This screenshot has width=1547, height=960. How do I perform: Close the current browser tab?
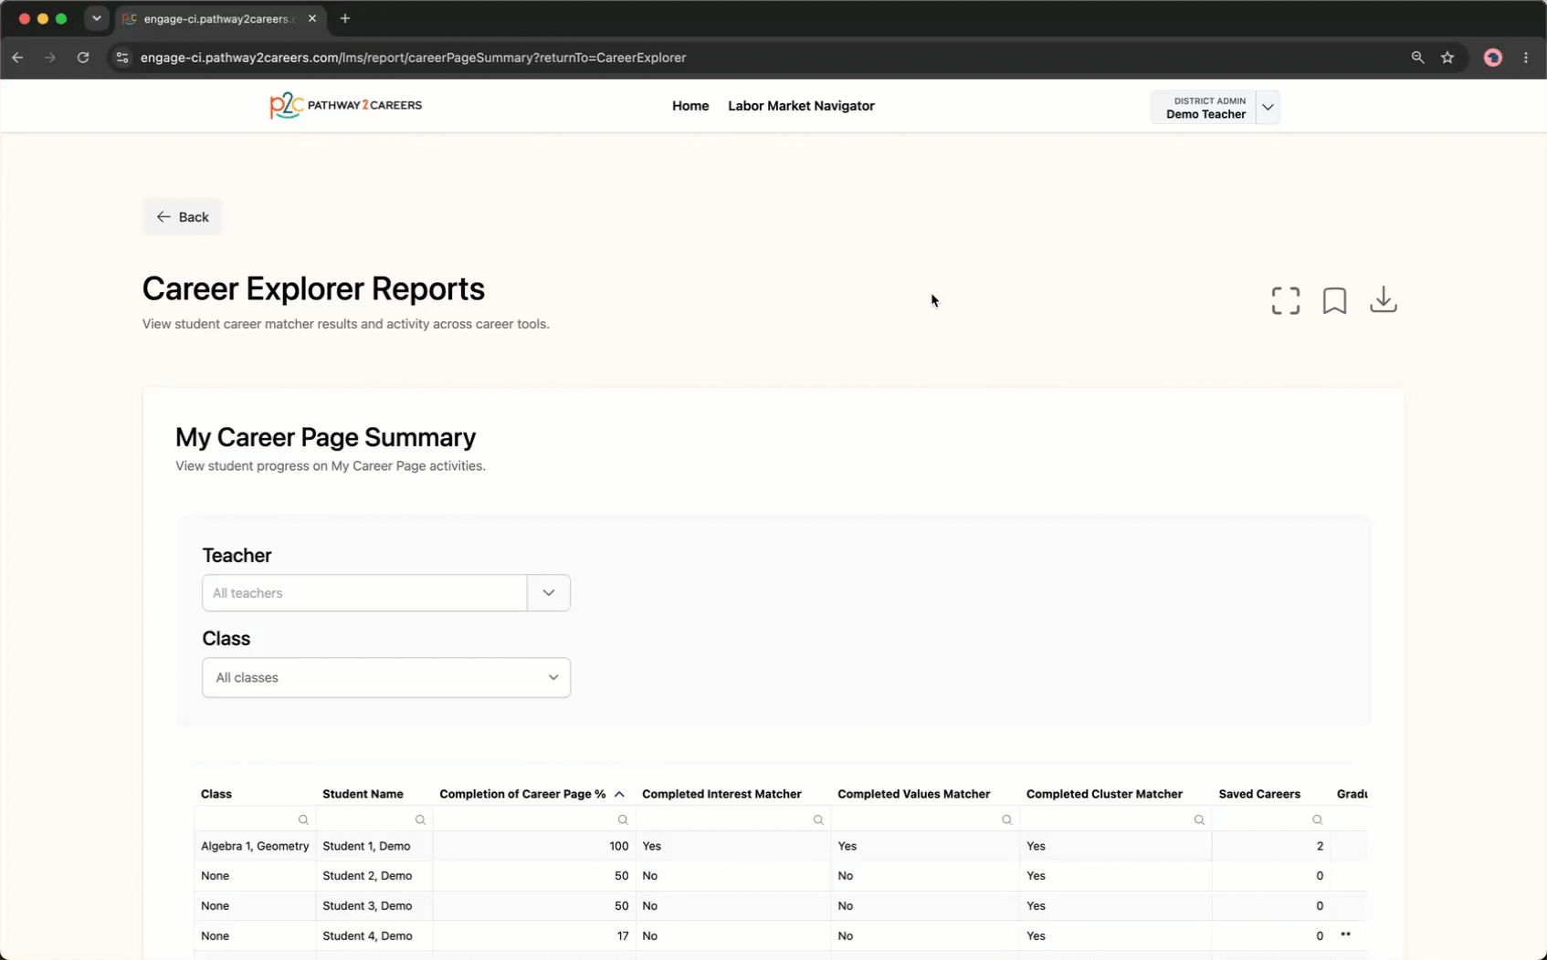312,18
